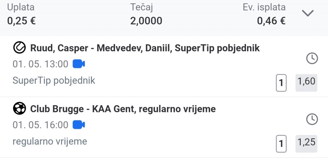Tap the clock icon beside Ruud - Medvedev

(312, 58)
